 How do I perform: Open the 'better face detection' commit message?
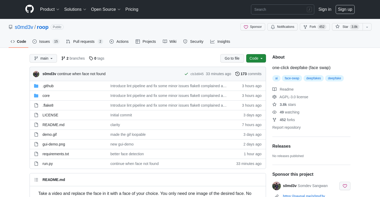coord(127,154)
